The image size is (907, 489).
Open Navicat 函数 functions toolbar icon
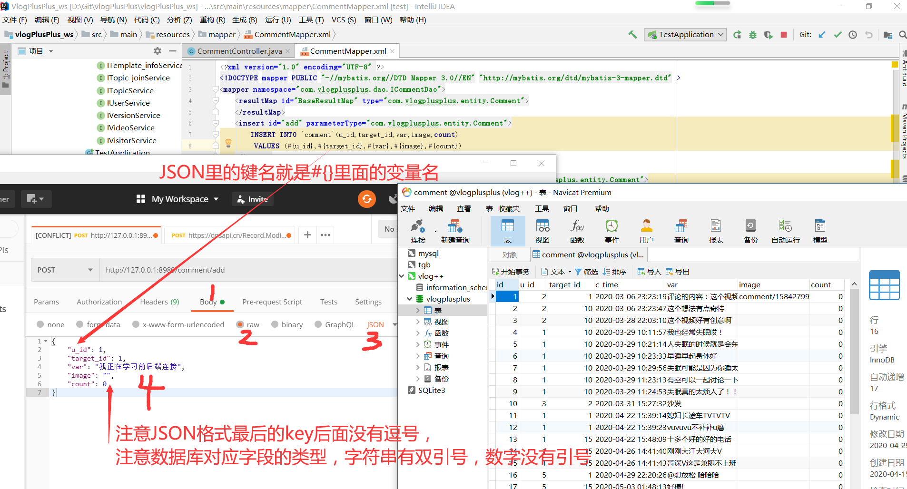tap(577, 231)
